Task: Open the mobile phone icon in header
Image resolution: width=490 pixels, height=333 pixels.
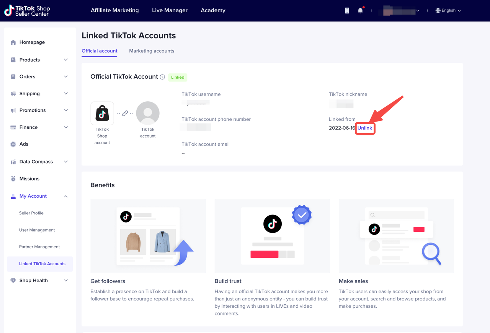Action: point(347,11)
